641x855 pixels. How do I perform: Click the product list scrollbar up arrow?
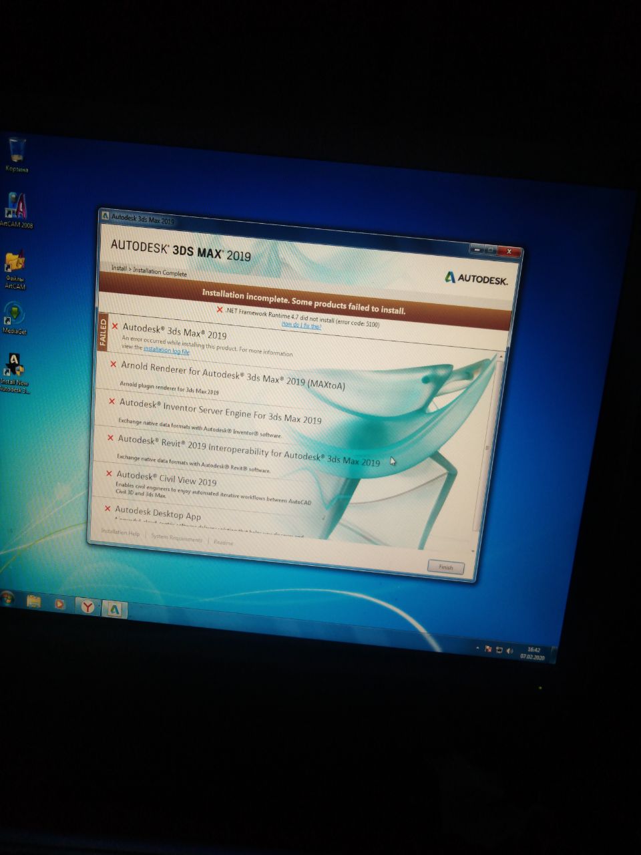click(500, 357)
